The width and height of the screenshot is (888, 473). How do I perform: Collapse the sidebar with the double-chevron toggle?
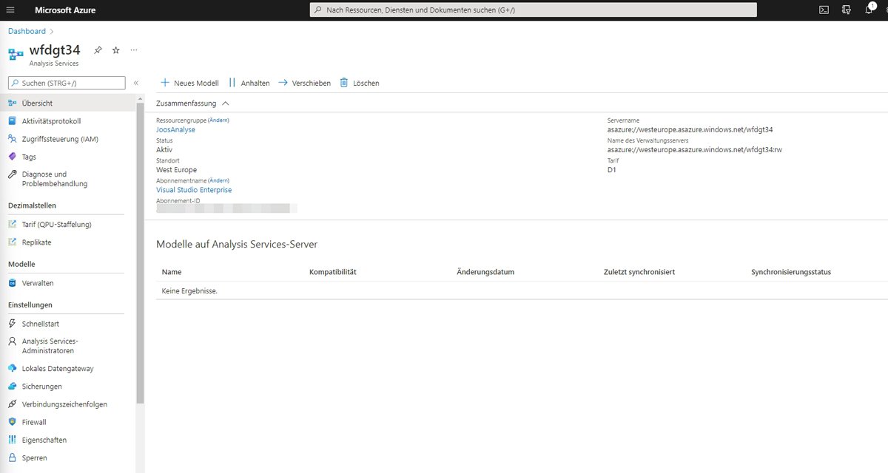point(136,83)
